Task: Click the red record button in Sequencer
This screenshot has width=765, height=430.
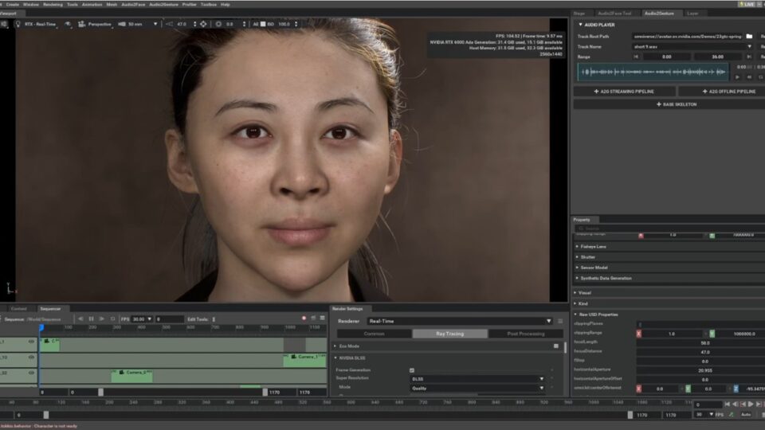Action: pos(304,319)
